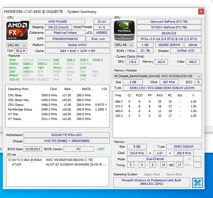Select the 666.7 frequency timing row
The height and width of the screenshot is (198, 213).
point(157,101)
